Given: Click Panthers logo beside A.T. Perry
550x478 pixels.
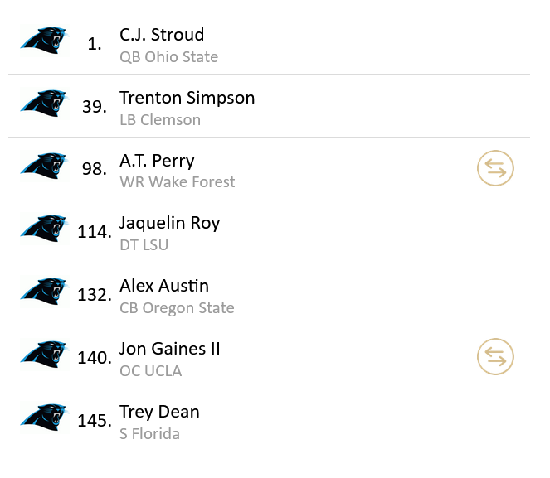Looking at the screenshot, I should (43, 167).
